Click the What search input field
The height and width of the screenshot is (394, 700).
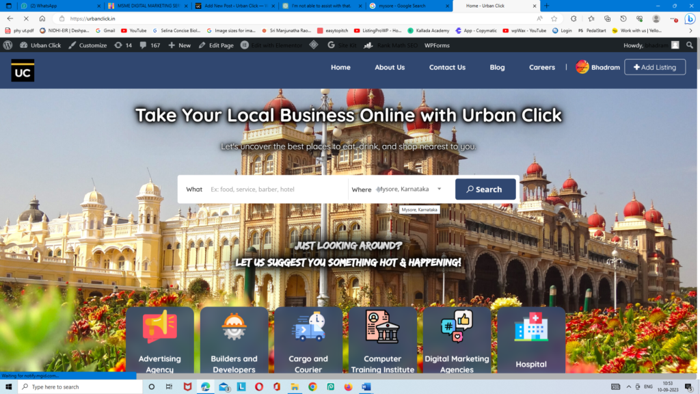pos(277,189)
